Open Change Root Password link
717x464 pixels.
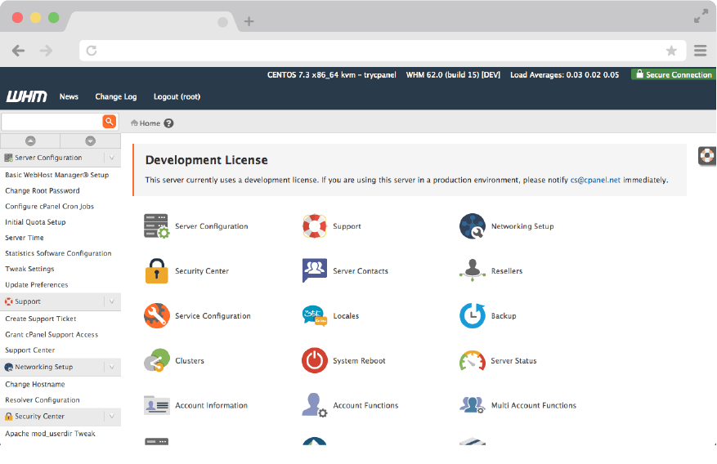(x=42, y=190)
